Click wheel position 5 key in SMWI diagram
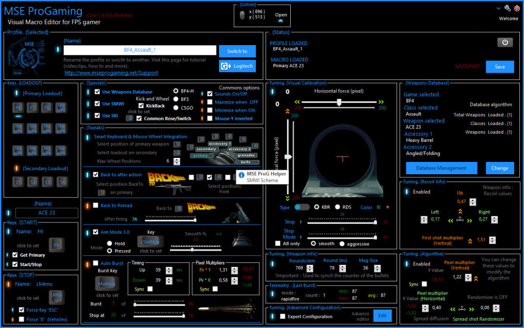Viewport: 524px width, 328px height. 243,139
